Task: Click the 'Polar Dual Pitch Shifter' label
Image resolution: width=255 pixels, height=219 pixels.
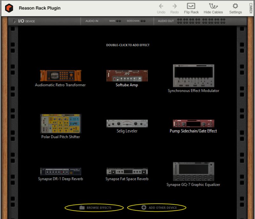Action: 61,137
